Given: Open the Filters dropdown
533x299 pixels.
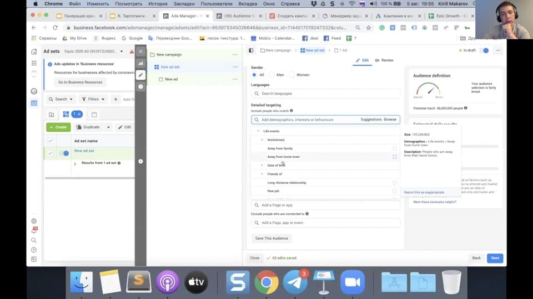Looking at the screenshot, I should (x=93, y=99).
